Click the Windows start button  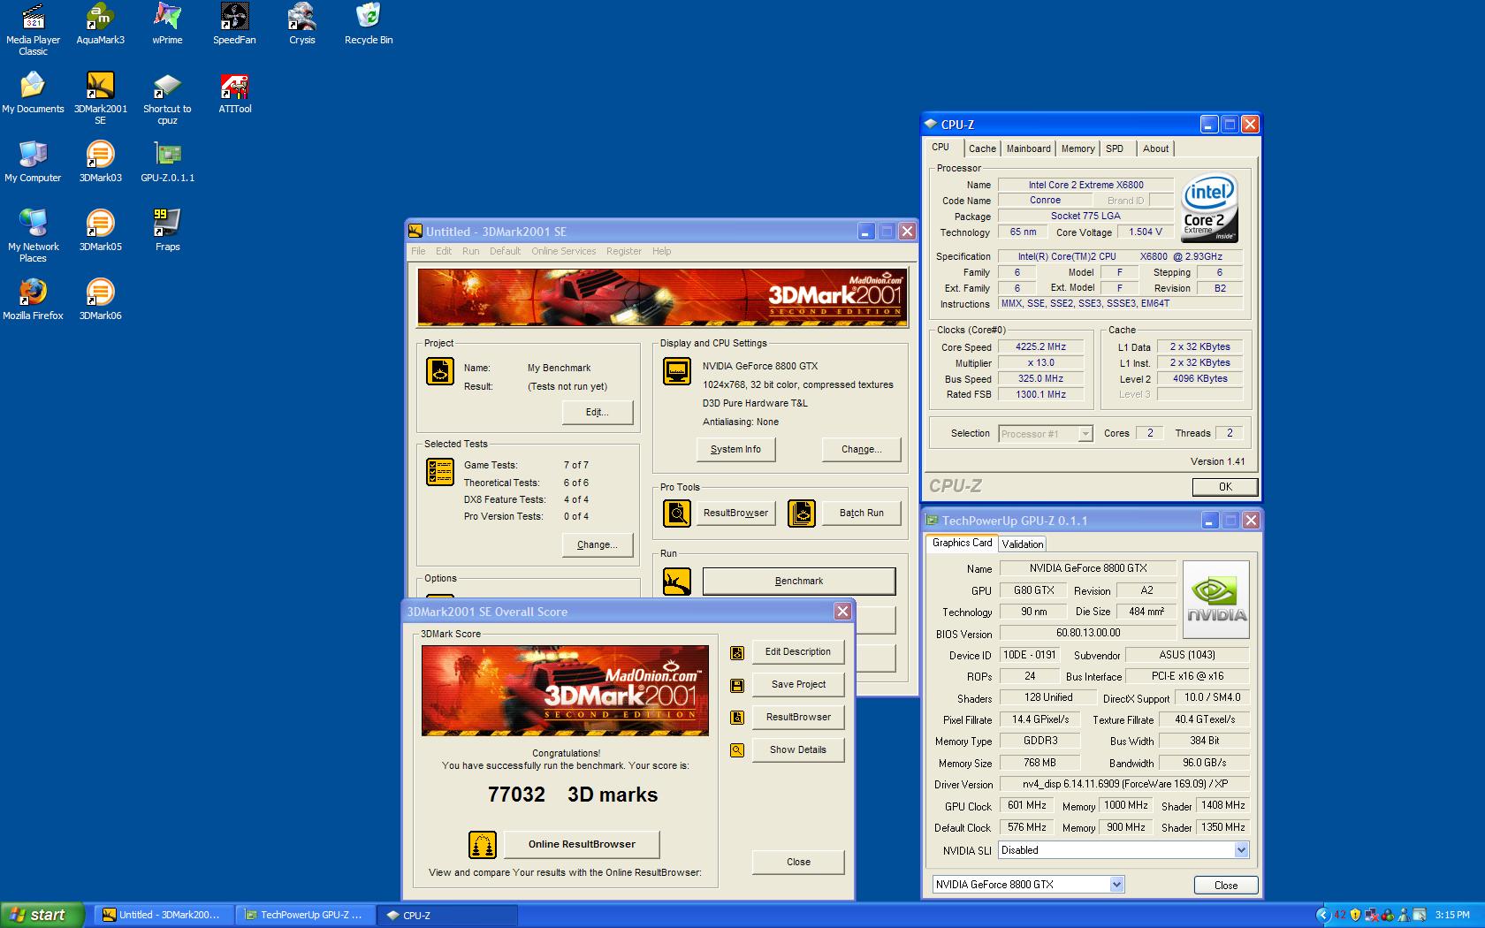click(42, 916)
